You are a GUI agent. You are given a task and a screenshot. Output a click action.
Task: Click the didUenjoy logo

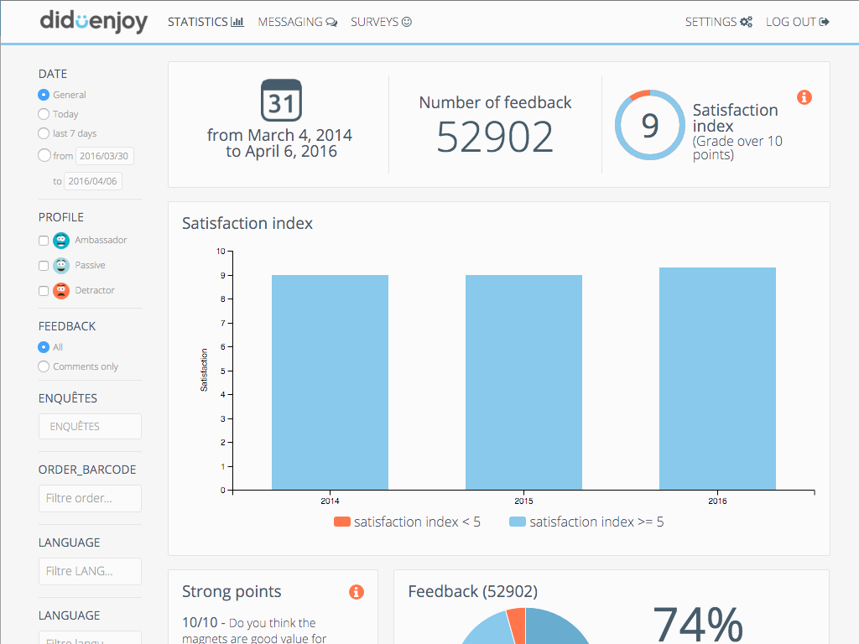[94, 21]
